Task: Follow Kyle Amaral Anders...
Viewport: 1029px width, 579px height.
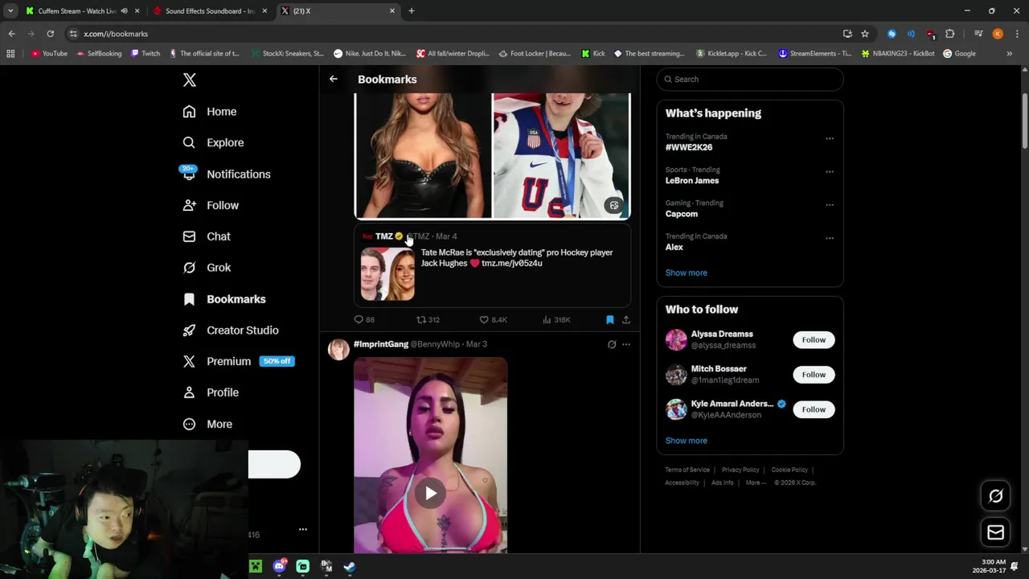Action: pos(814,409)
